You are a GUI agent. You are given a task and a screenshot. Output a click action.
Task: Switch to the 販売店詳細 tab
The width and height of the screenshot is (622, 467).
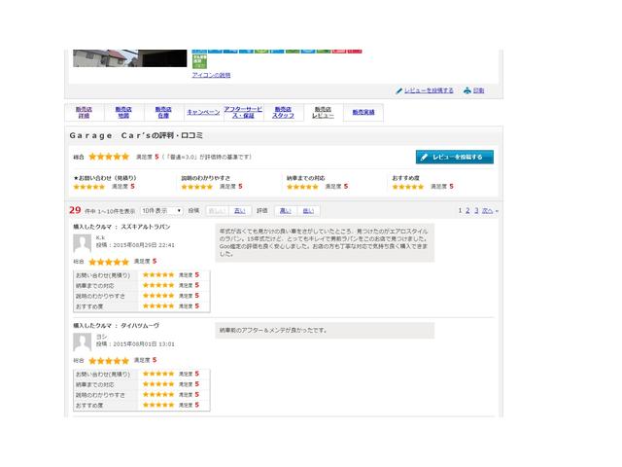(84, 113)
